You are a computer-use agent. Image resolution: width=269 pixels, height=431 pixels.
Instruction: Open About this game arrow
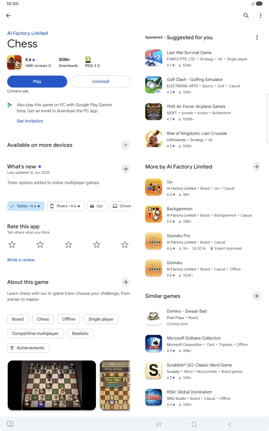click(126, 282)
